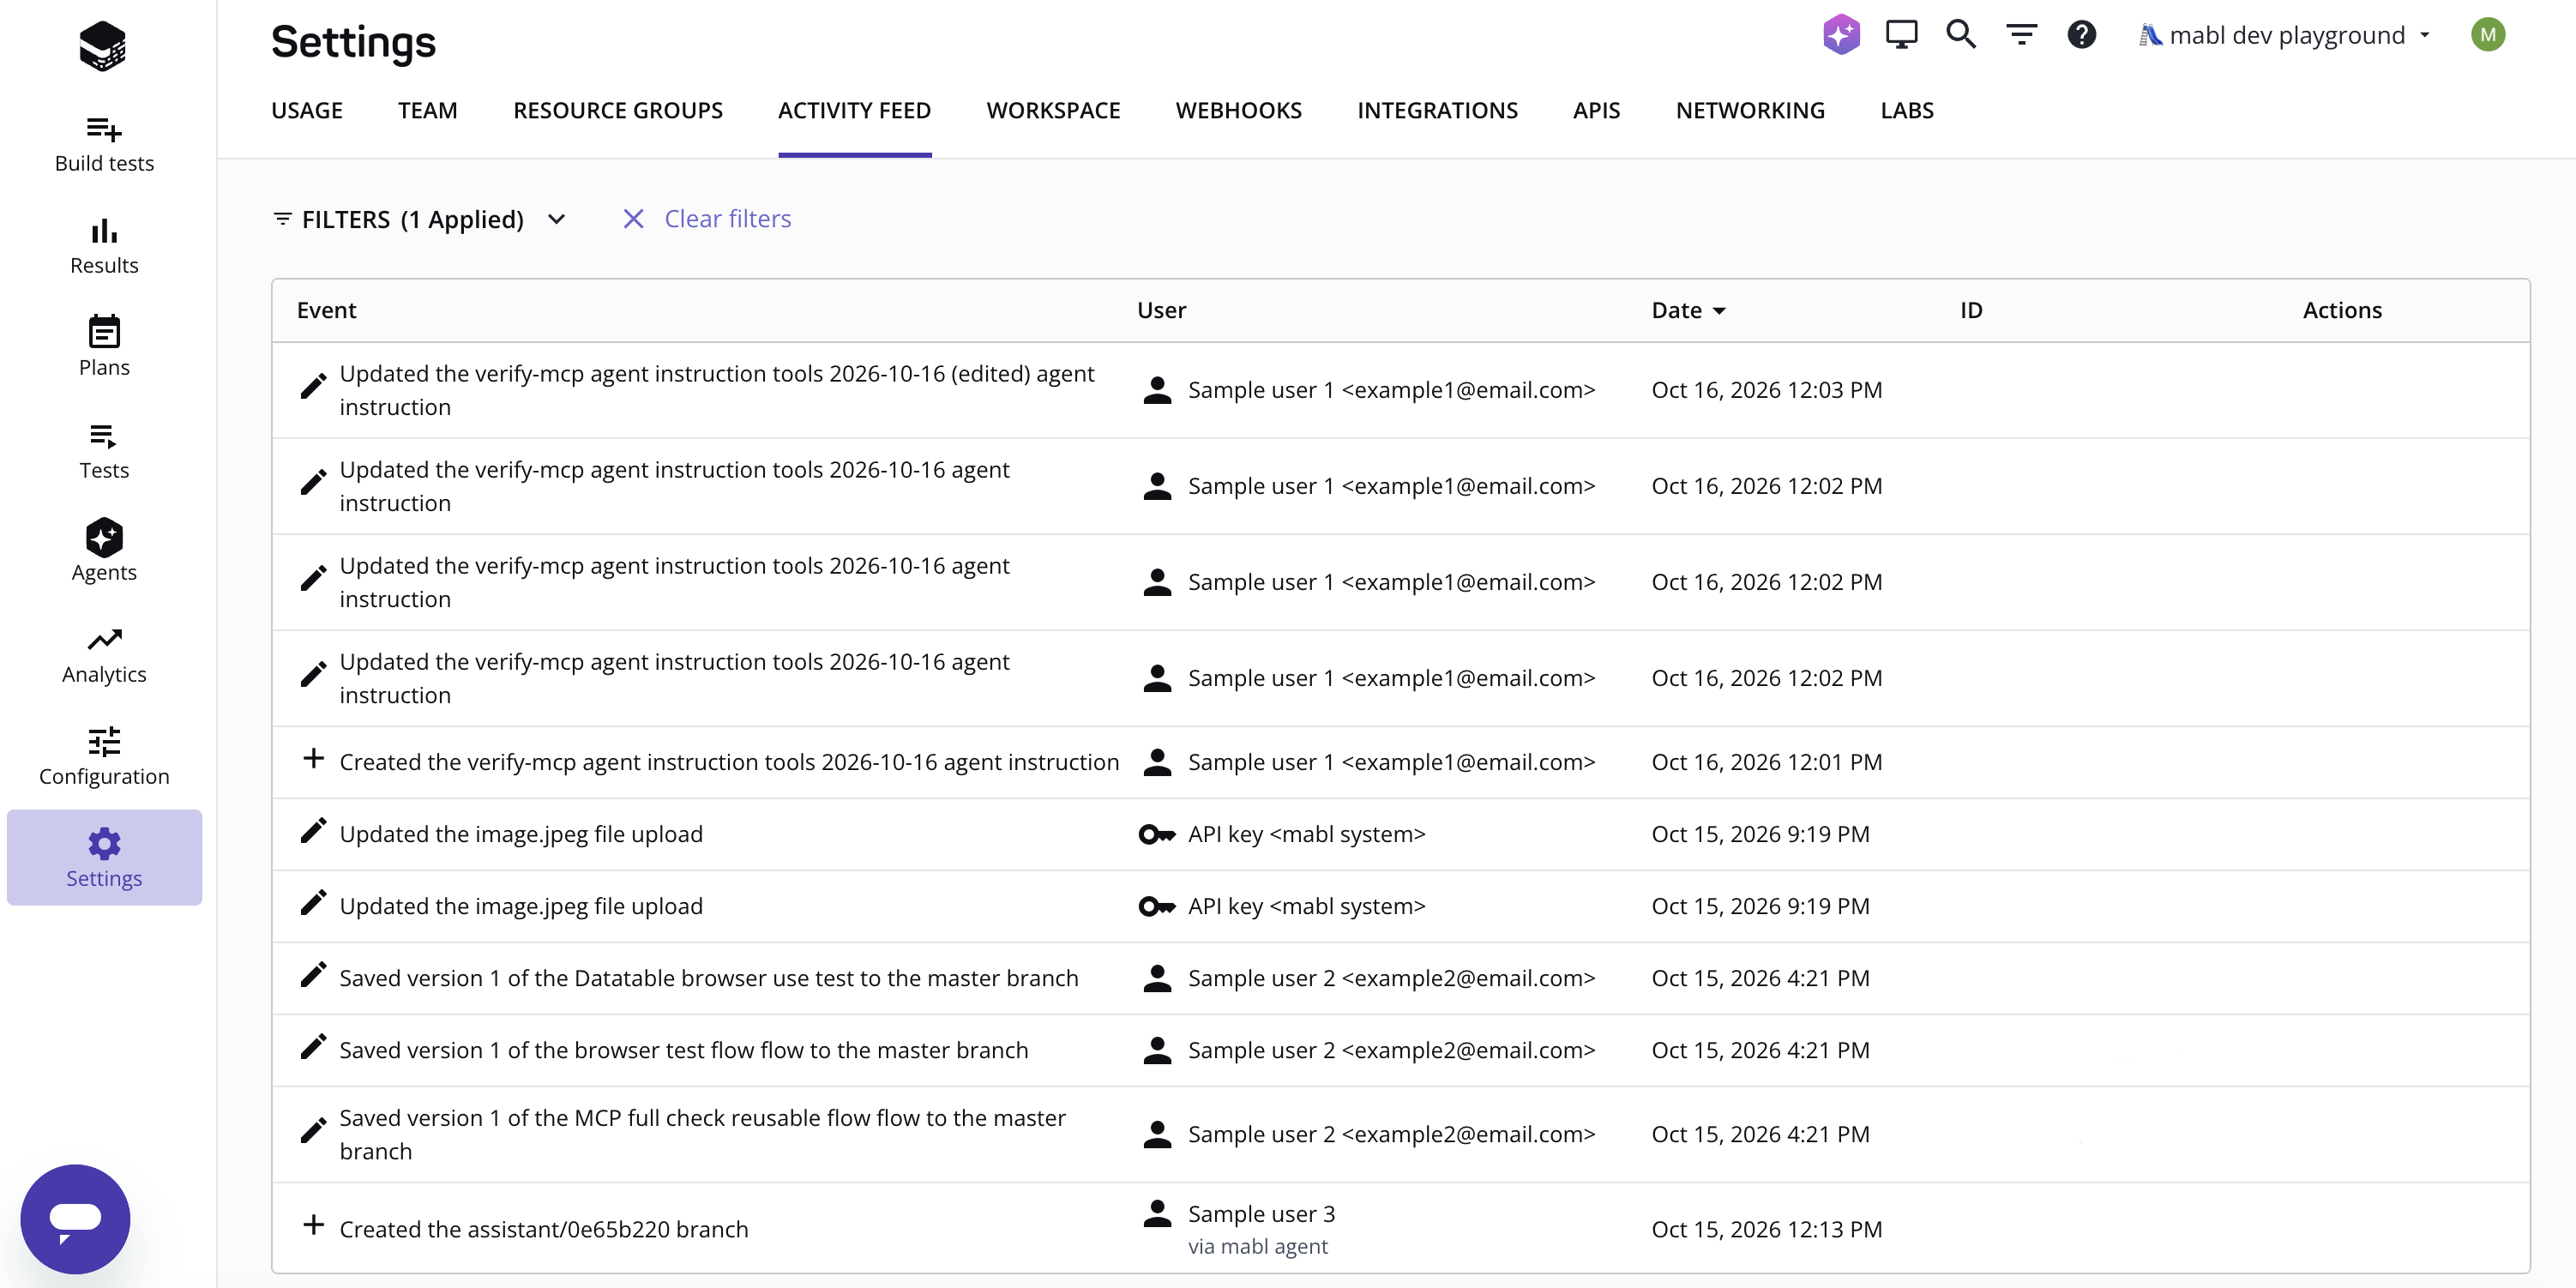Click the MCP full check reusable flow event
2576x1288 pixels.
click(702, 1134)
